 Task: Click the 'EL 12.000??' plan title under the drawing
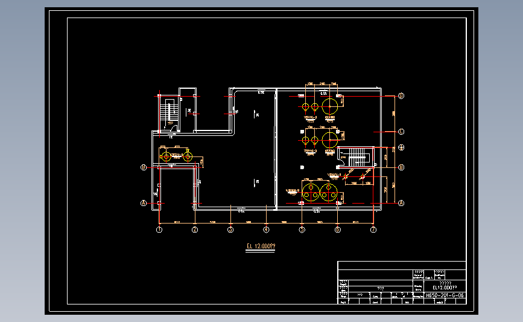coord(261,246)
